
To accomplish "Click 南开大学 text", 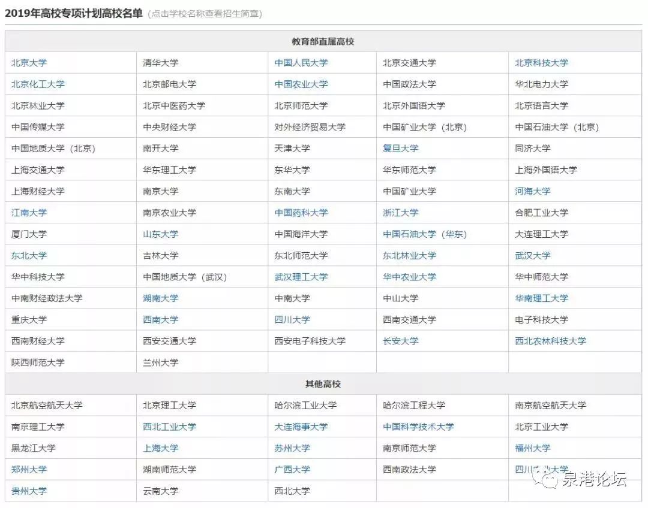I will pyautogui.click(x=161, y=148).
